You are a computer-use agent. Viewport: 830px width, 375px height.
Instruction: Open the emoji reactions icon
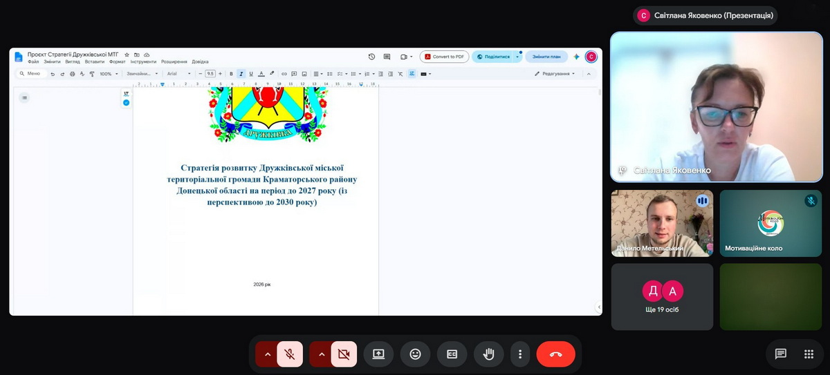(x=415, y=354)
